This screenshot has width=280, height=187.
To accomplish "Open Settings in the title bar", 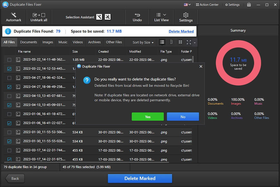I will click(x=232, y=5).
